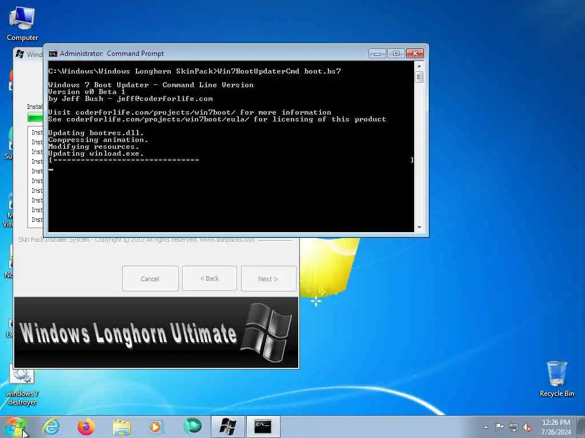Open network tray icon
Image resolution: width=585 pixels, height=438 pixels.
point(514,428)
